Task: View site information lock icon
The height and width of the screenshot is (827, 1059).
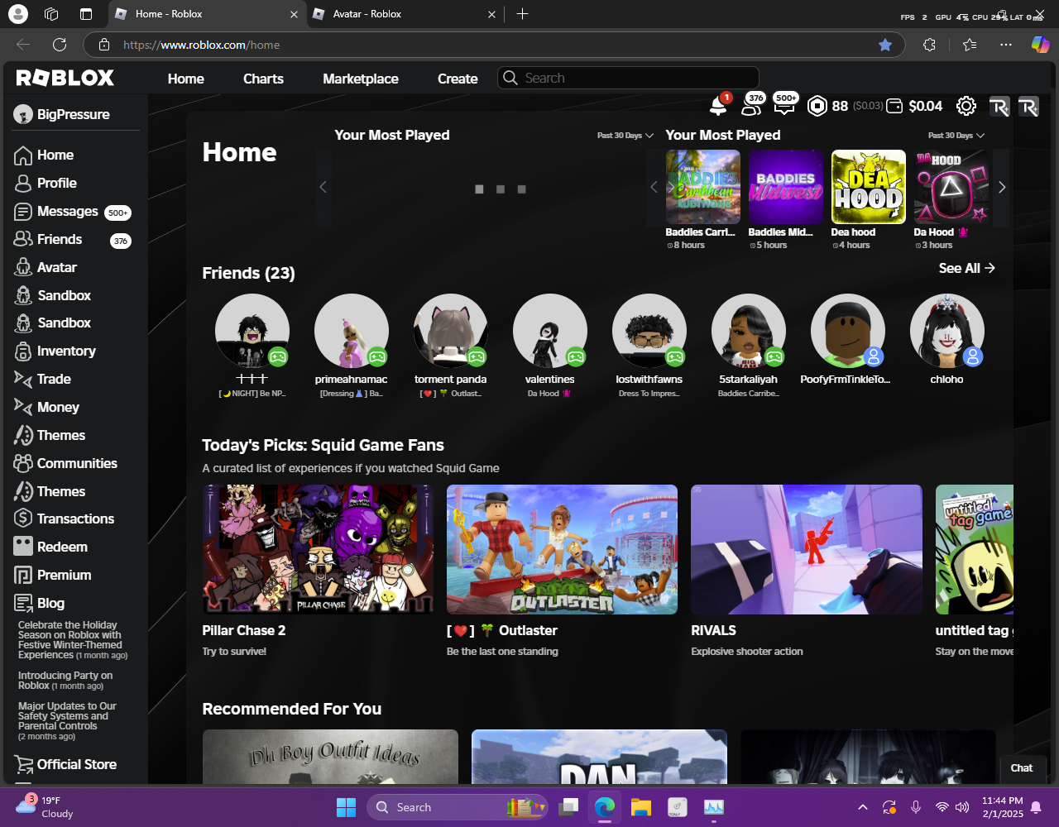Action: click(103, 45)
